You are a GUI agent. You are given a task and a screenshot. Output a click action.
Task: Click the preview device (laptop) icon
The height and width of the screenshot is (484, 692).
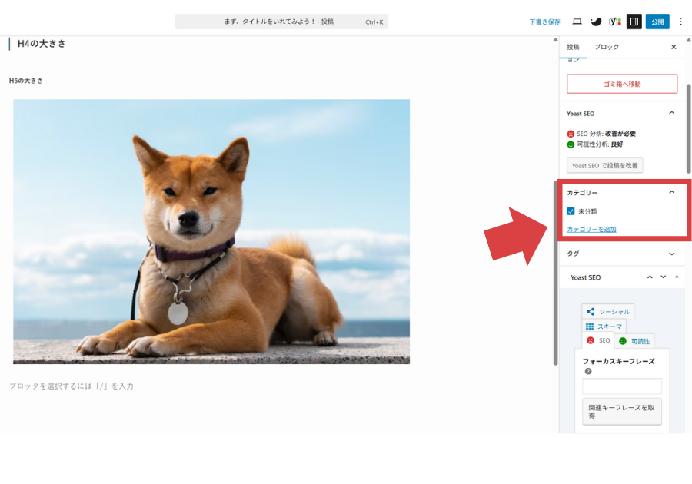click(577, 22)
